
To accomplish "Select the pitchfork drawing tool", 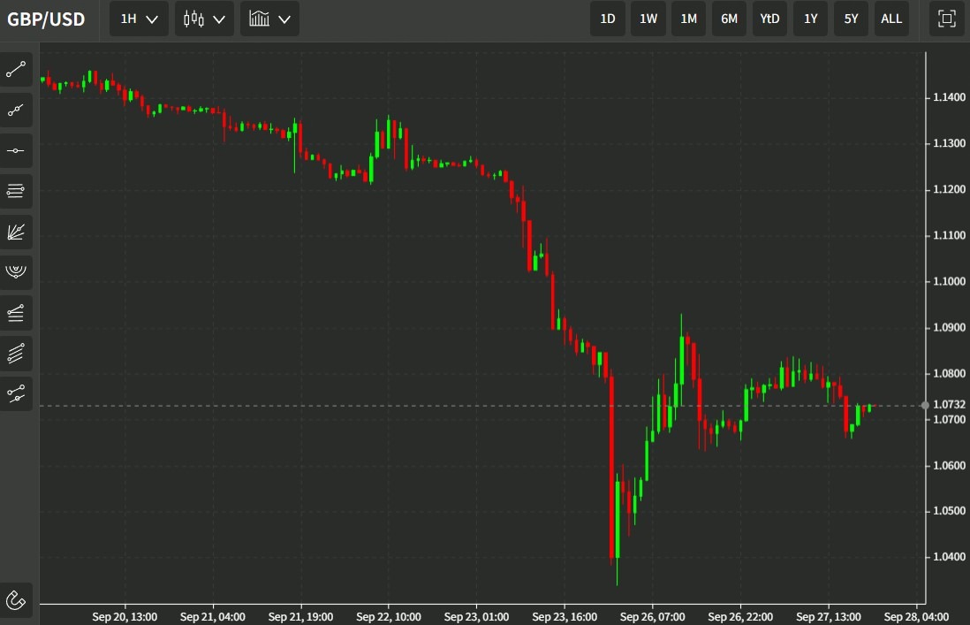I will (x=16, y=394).
